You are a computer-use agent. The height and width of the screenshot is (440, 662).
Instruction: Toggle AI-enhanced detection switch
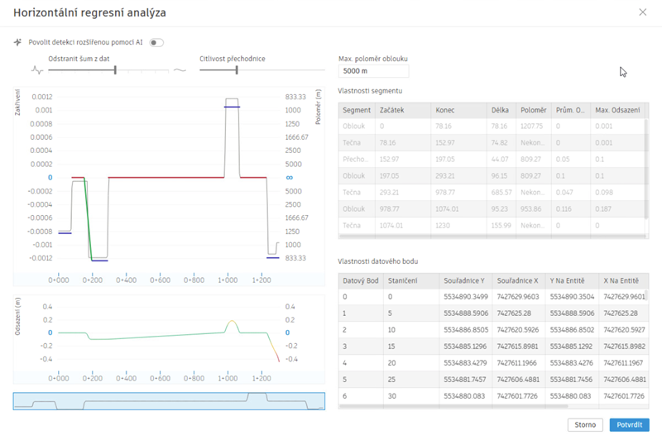[x=156, y=43]
